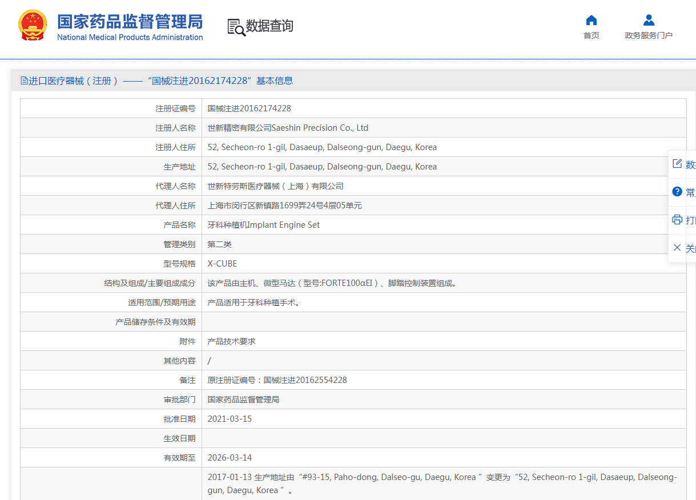The height and width of the screenshot is (500, 696).
Task: Open the 数据查询 search icon
Action: coord(236,27)
